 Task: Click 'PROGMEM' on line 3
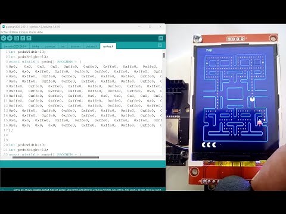[65, 62]
